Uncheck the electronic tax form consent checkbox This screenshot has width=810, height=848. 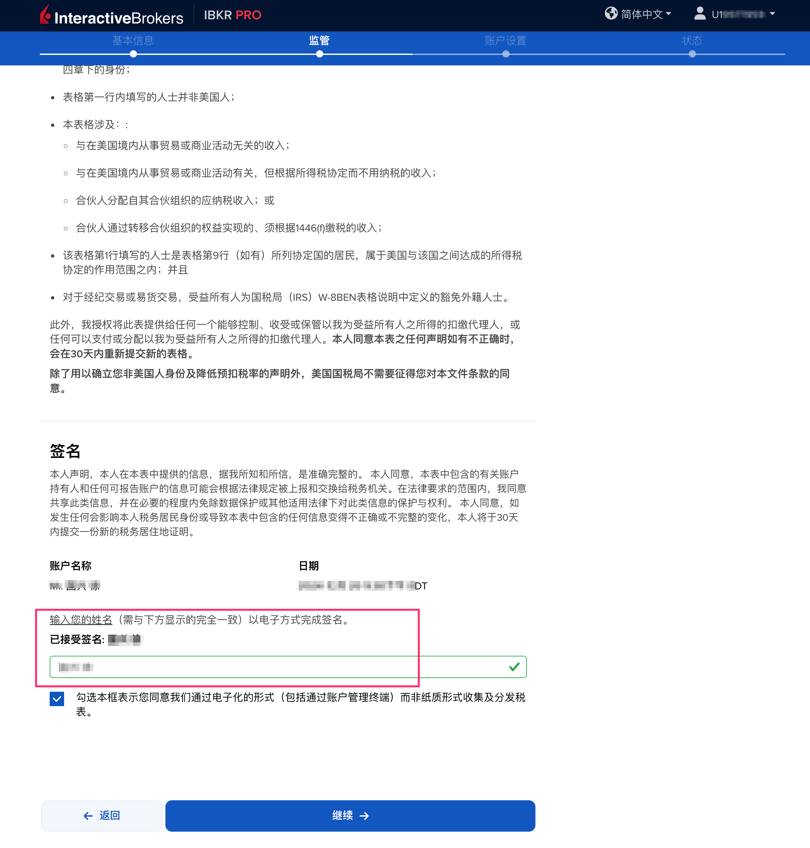point(57,698)
